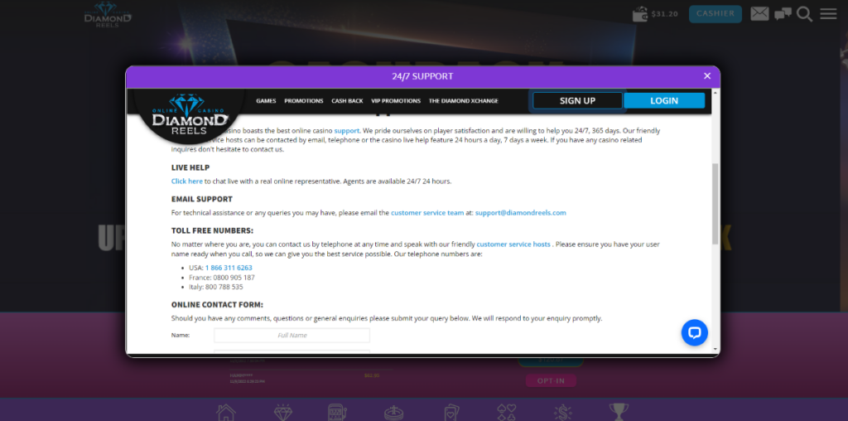Click the magnifier search icon
The width and height of the screenshot is (848, 421).
pyautogui.click(x=805, y=14)
